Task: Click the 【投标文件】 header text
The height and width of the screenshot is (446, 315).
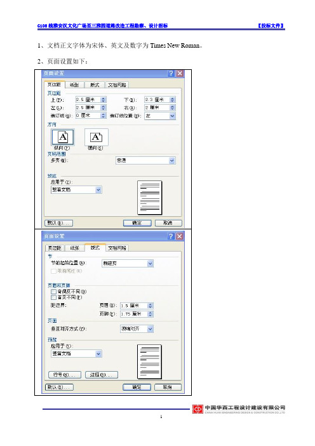Action: coord(271,25)
